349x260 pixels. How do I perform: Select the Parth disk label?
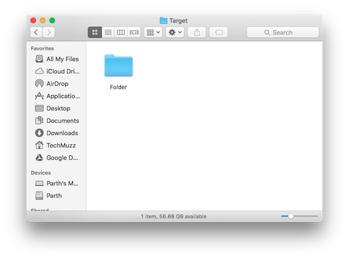(x=54, y=195)
